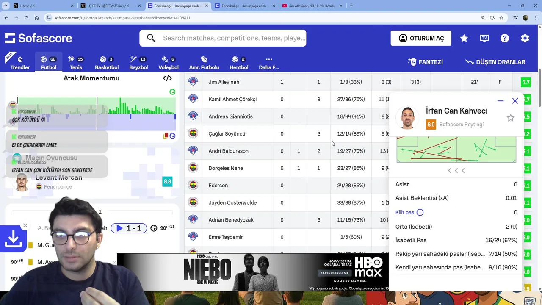This screenshot has width=542, height=305.
Task: Open Chrome profile avatar
Action: point(525,18)
